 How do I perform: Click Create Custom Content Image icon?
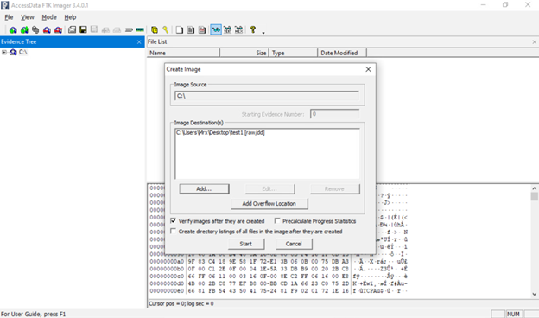(117, 30)
